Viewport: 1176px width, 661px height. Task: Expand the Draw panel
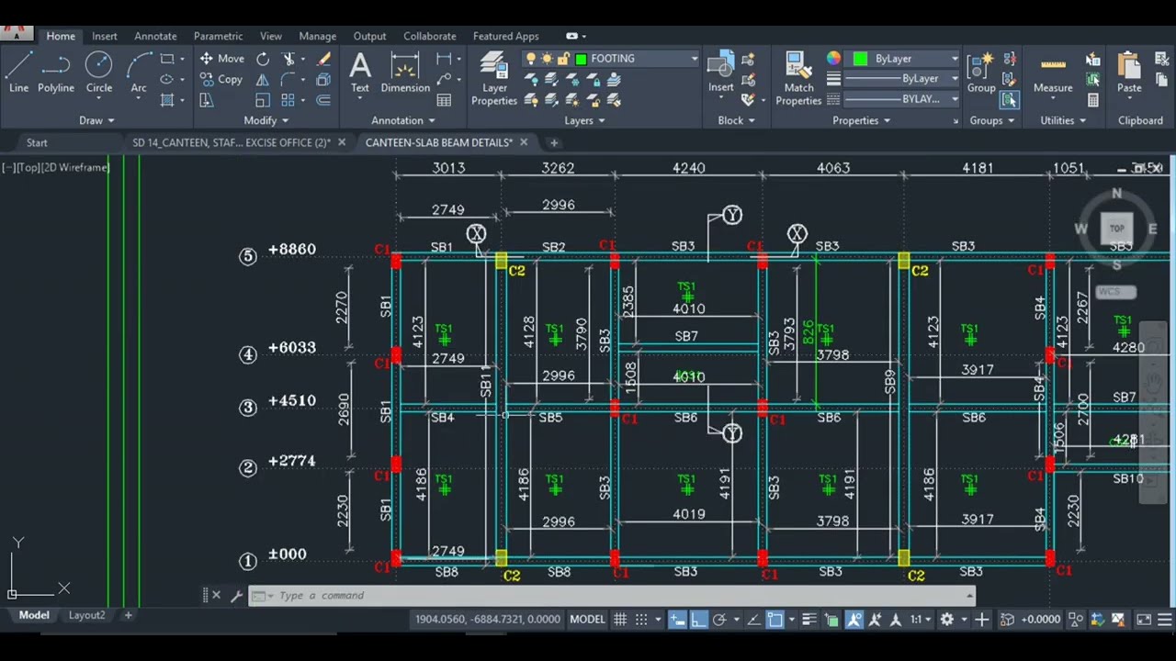96,120
